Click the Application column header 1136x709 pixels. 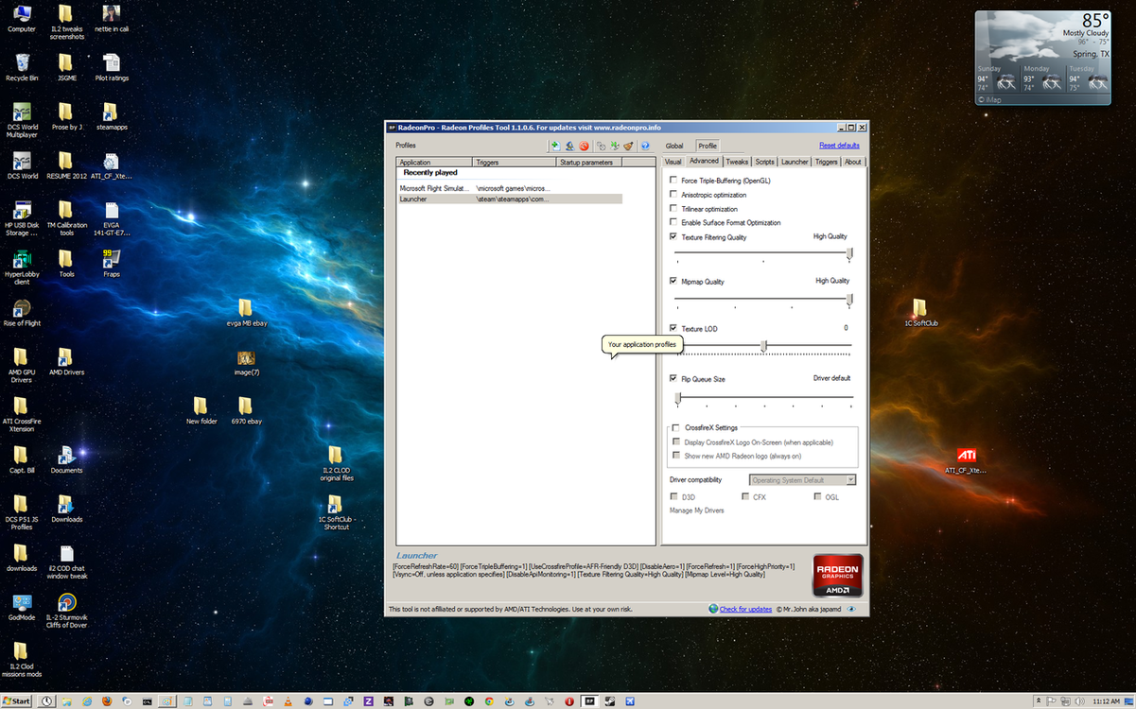(x=434, y=163)
